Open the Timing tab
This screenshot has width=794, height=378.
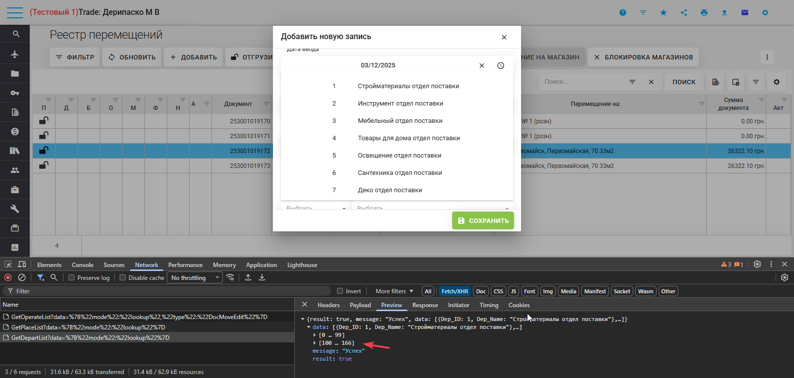coord(489,305)
